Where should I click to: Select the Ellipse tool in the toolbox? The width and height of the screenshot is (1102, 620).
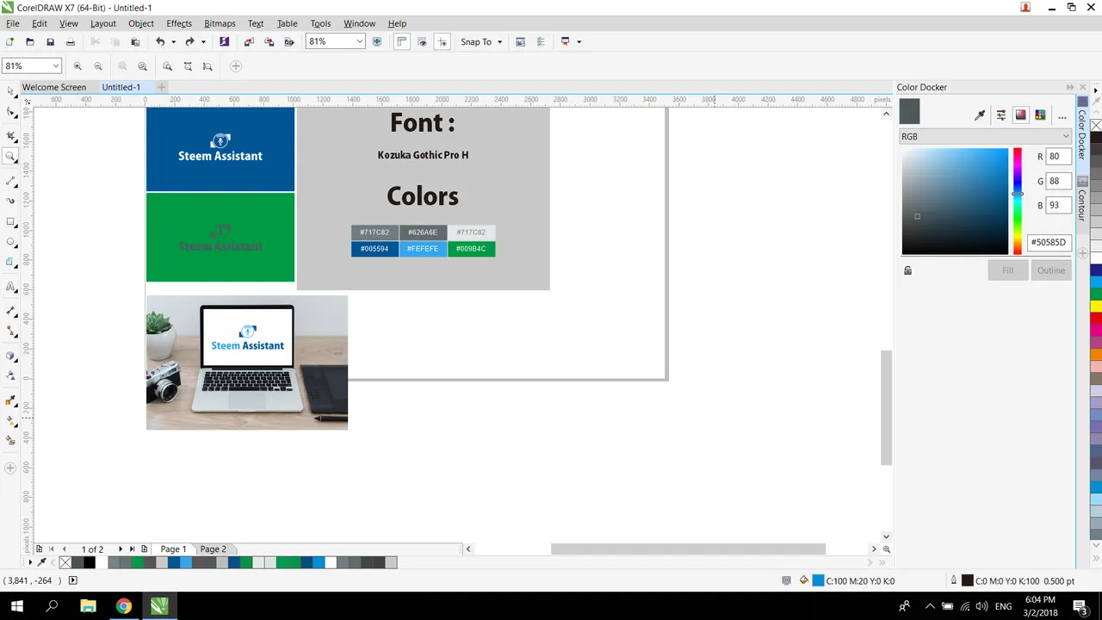pos(10,242)
